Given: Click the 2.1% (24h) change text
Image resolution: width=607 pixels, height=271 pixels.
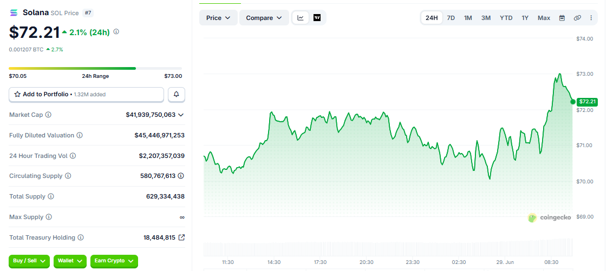Looking at the screenshot, I should [89, 32].
